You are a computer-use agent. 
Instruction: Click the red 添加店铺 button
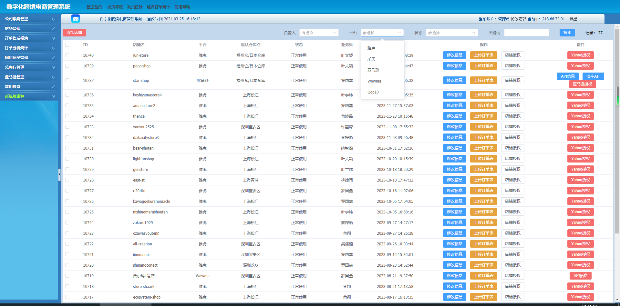click(74, 33)
